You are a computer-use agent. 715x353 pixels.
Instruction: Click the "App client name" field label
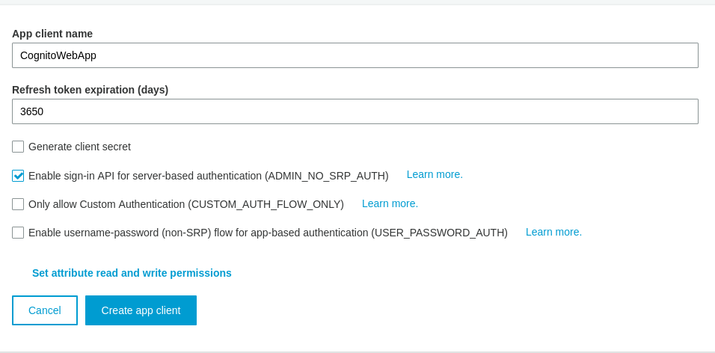(x=52, y=34)
